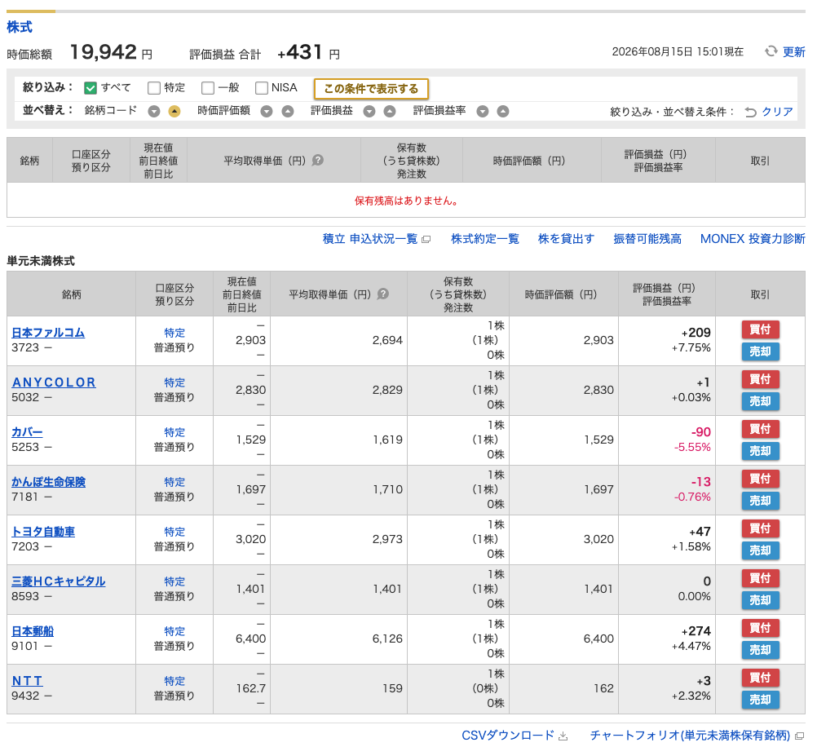Image resolution: width=817 pixels, height=747 pixels.
Task: Check the すべて checkbox
Action: click(x=91, y=88)
